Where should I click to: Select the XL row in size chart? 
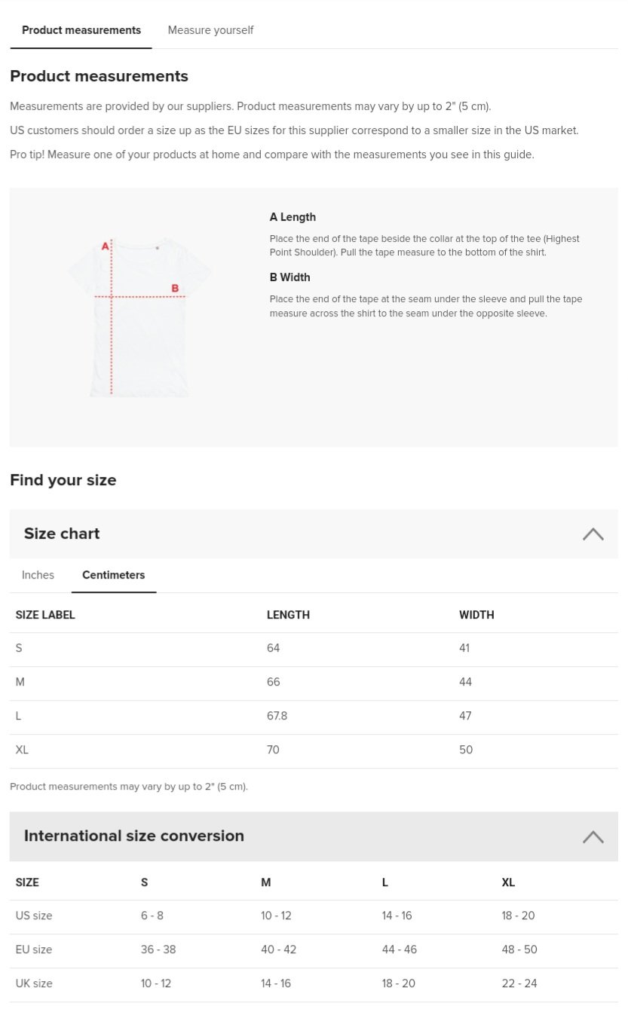pos(22,750)
